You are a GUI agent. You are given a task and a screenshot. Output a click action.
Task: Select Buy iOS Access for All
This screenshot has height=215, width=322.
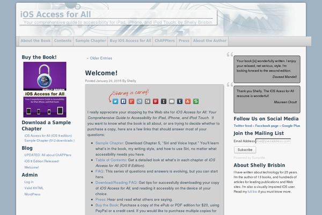click(x=130, y=41)
